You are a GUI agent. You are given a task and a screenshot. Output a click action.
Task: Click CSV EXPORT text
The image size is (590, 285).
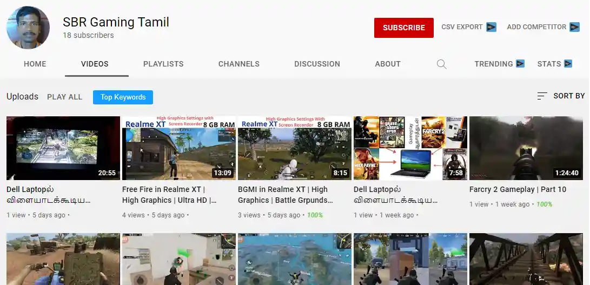[x=462, y=27]
